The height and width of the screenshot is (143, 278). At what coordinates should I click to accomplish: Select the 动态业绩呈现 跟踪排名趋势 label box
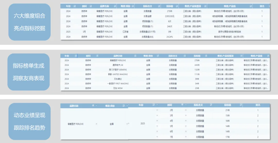click(29, 122)
